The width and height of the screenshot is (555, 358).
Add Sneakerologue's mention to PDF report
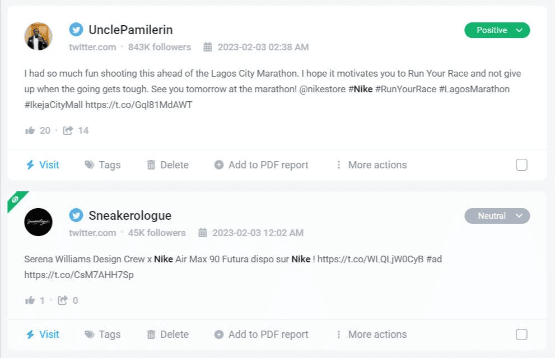pyautogui.click(x=261, y=335)
